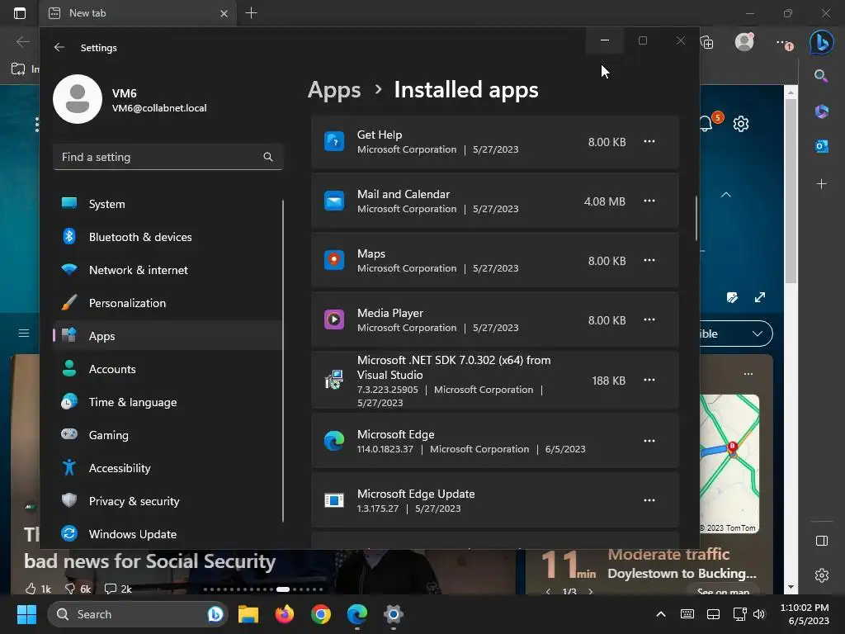845x634 pixels.
Task: Click the Media Player app icon
Action: tap(334, 319)
